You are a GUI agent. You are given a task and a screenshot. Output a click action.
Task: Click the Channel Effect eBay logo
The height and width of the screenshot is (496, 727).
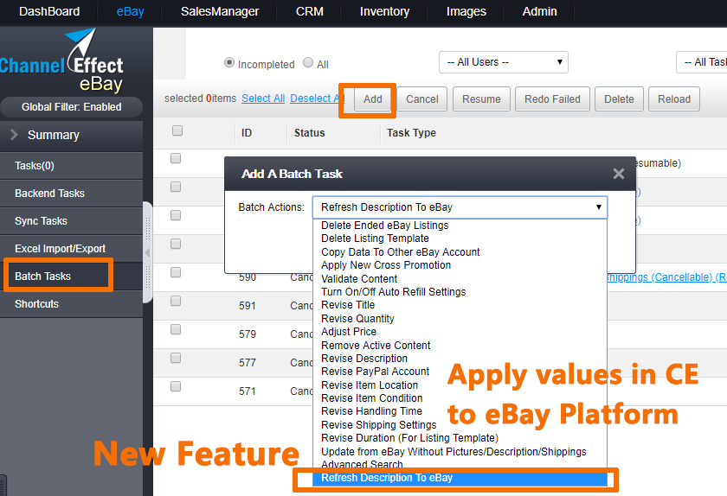pos(62,60)
